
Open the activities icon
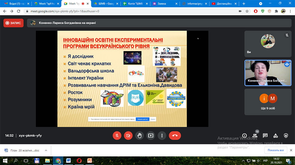pos(276,136)
